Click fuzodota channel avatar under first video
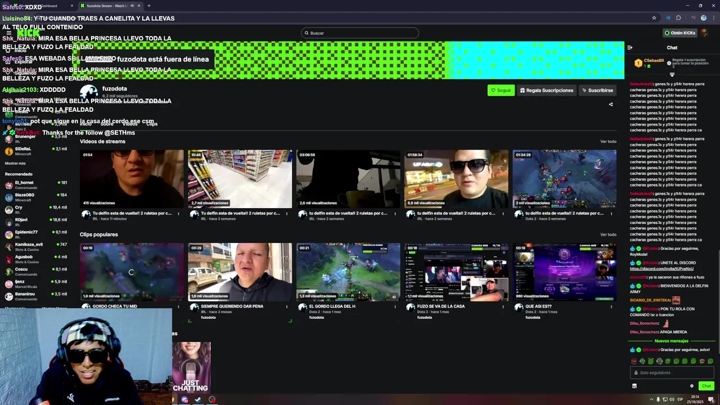720x405 pixels. click(86, 214)
